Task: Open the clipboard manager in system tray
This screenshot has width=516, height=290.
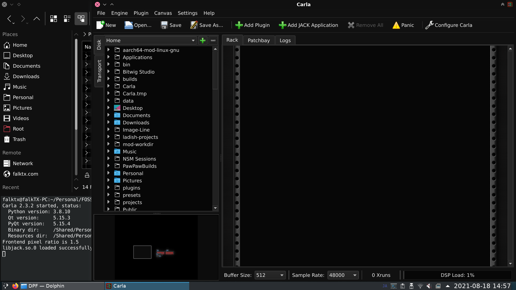Action: point(402,286)
